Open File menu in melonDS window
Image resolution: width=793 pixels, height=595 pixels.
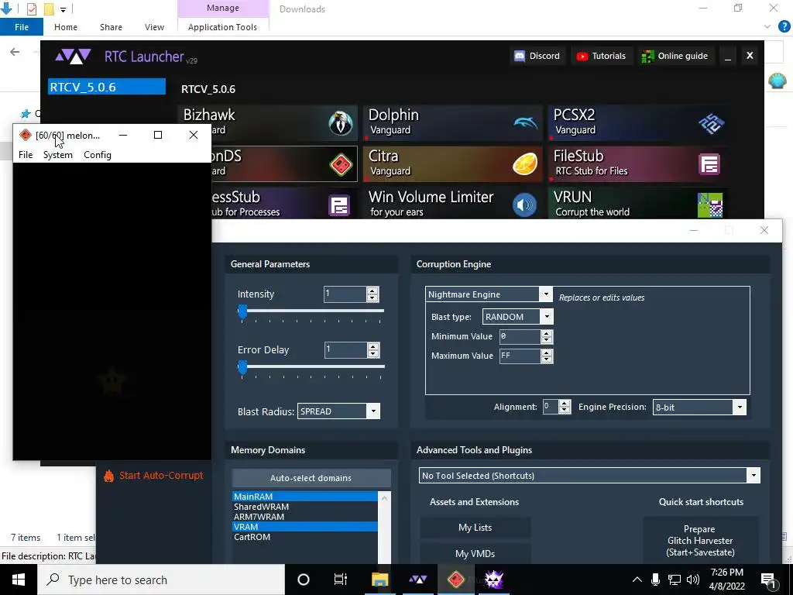pos(26,155)
